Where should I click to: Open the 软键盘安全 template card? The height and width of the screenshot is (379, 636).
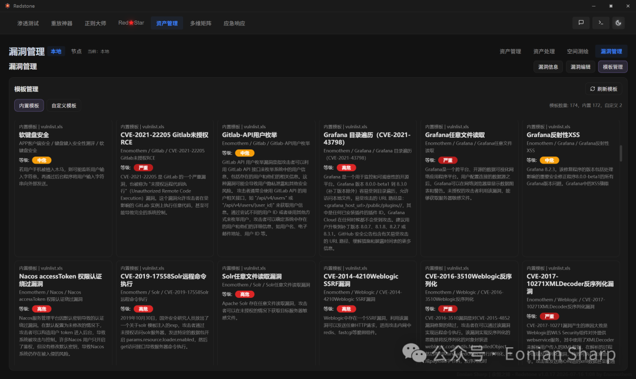63,188
